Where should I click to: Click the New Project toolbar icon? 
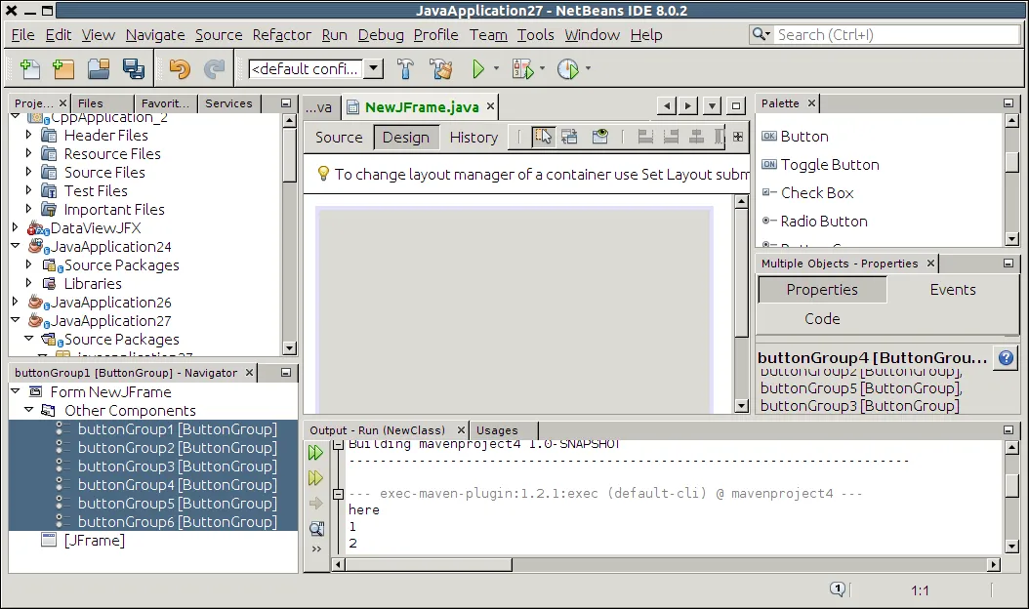(x=63, y=69)
